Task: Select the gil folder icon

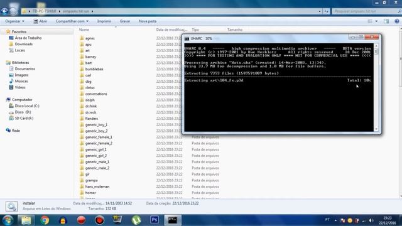Action: click(82, 175)
